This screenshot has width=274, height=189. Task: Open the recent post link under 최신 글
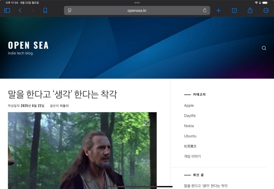pos(206,186)
